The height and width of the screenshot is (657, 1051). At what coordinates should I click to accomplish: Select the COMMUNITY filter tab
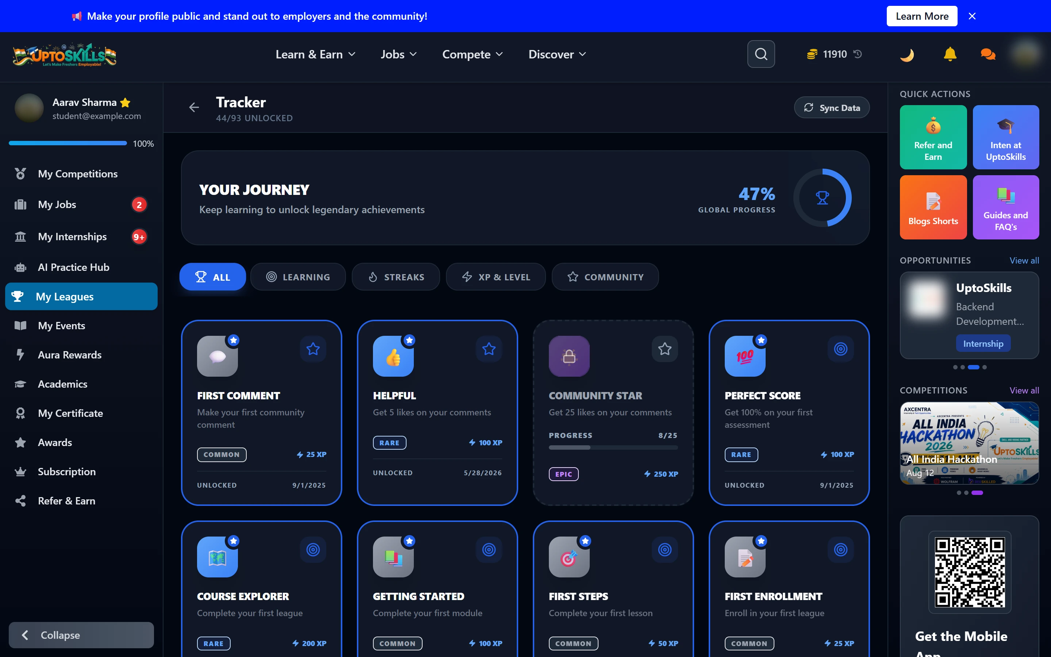pos(605,277)
